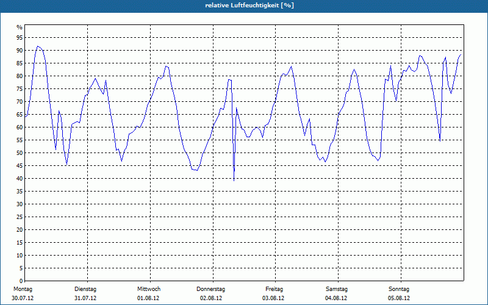Viewport: 488px width, 305px height.
Task: Click the date label 03.08.12
Action: click(273, 298)
